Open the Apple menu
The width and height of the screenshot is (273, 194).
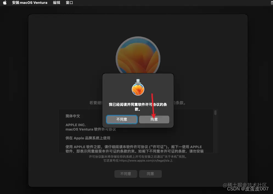pos(5,3)
